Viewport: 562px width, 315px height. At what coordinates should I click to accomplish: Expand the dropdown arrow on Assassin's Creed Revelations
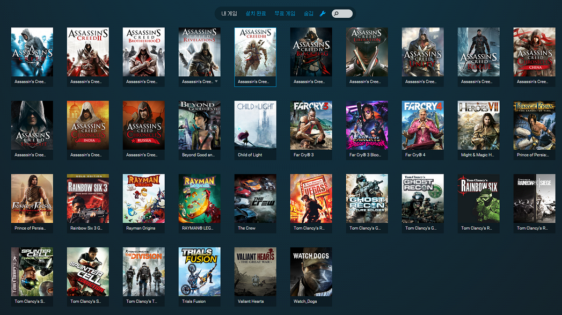[216, 82]
